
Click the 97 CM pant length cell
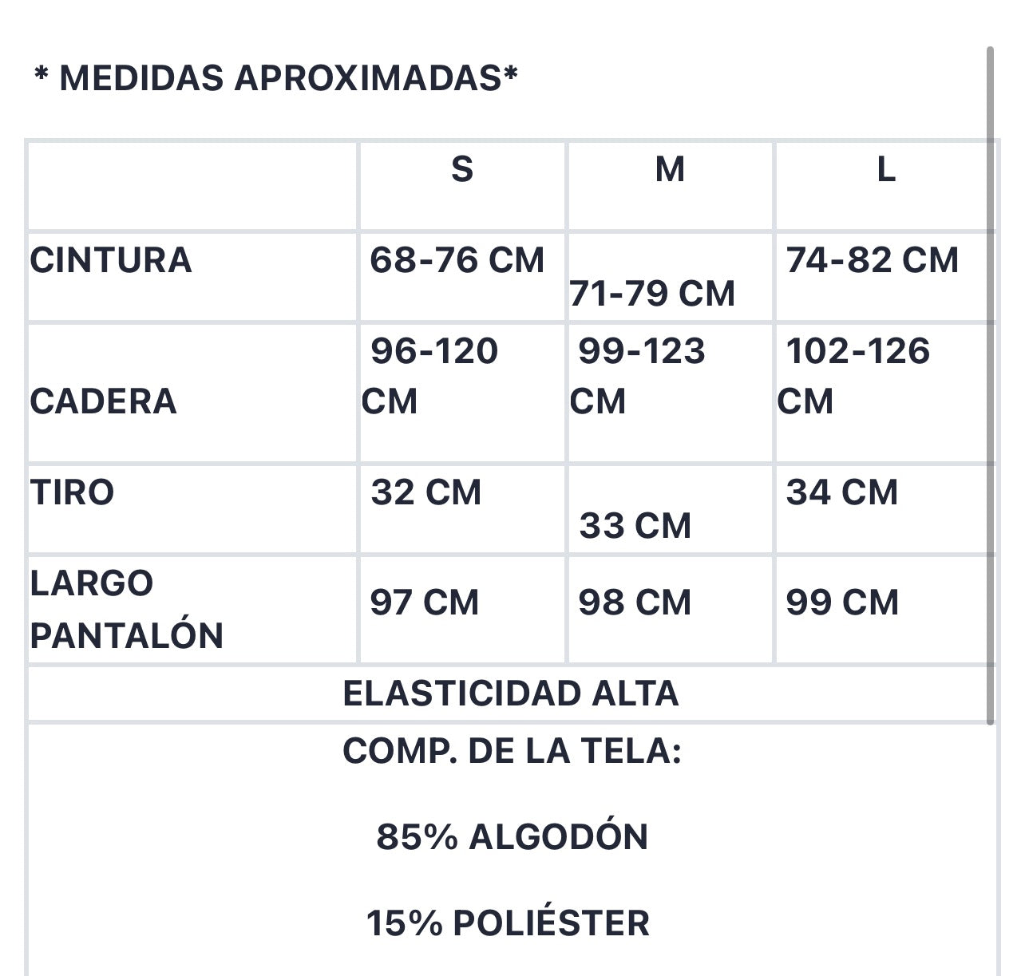425,602
